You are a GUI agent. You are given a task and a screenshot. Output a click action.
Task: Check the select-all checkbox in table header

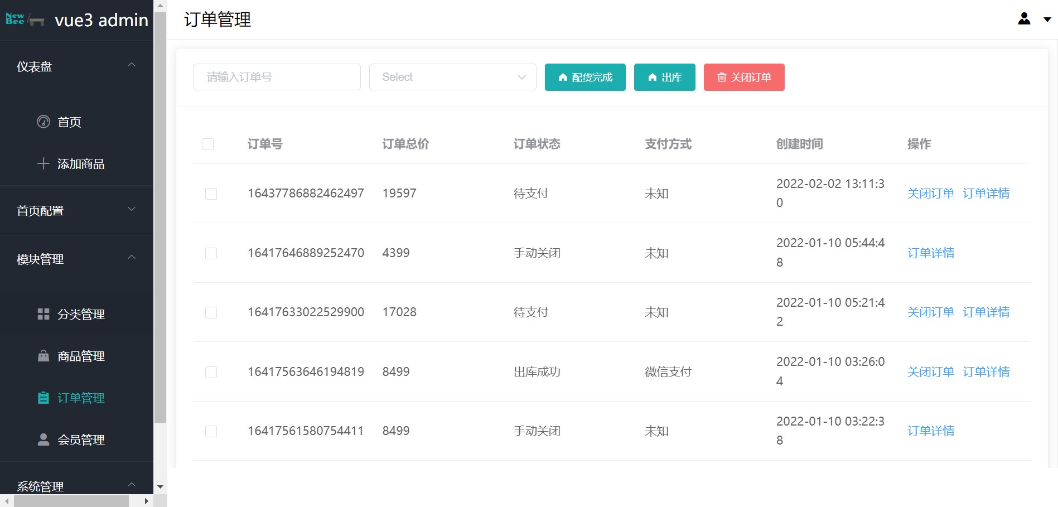coord(208,144)
